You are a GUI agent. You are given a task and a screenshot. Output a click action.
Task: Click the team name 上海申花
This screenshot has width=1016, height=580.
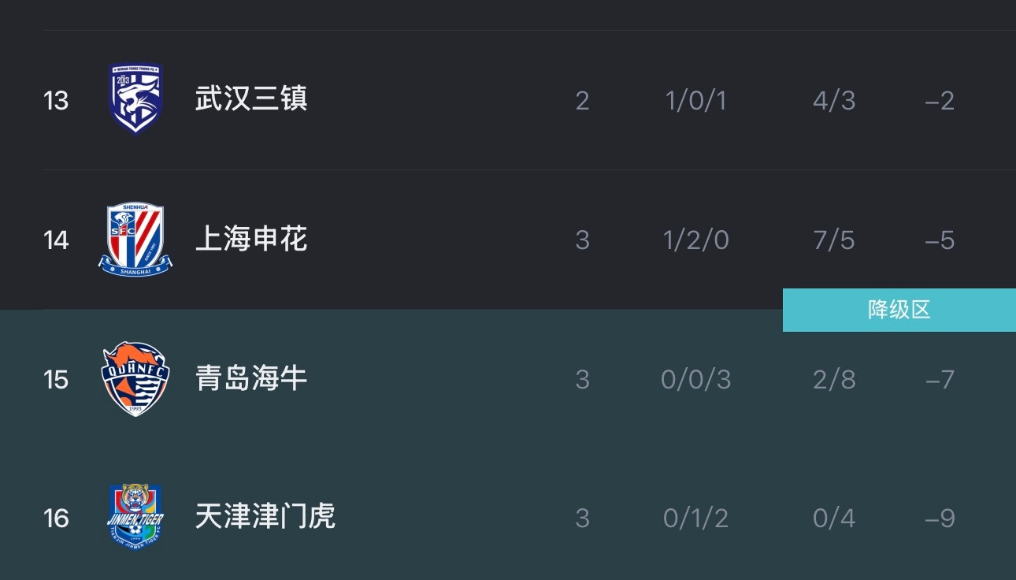(x=251, y=239)
